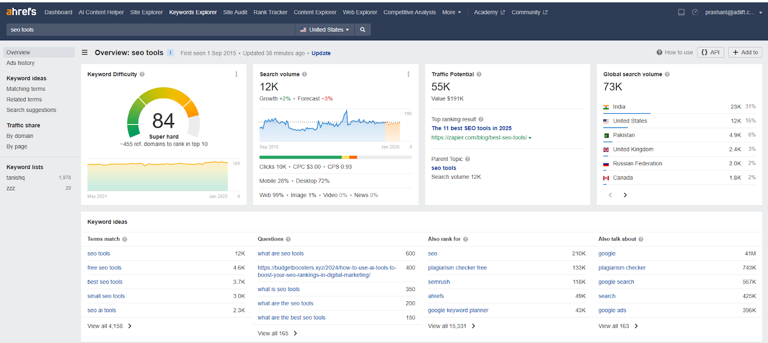Open the account dropdown for prashant@adlift
This screenshot has height=343, width=768.
(x=733, y=12)
